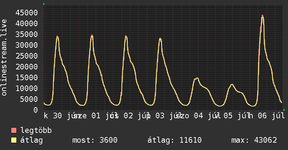This screenshot has width=288, height=150.
Task: Click the pink legtöbb legend color swatch
Action: [14, 130]
